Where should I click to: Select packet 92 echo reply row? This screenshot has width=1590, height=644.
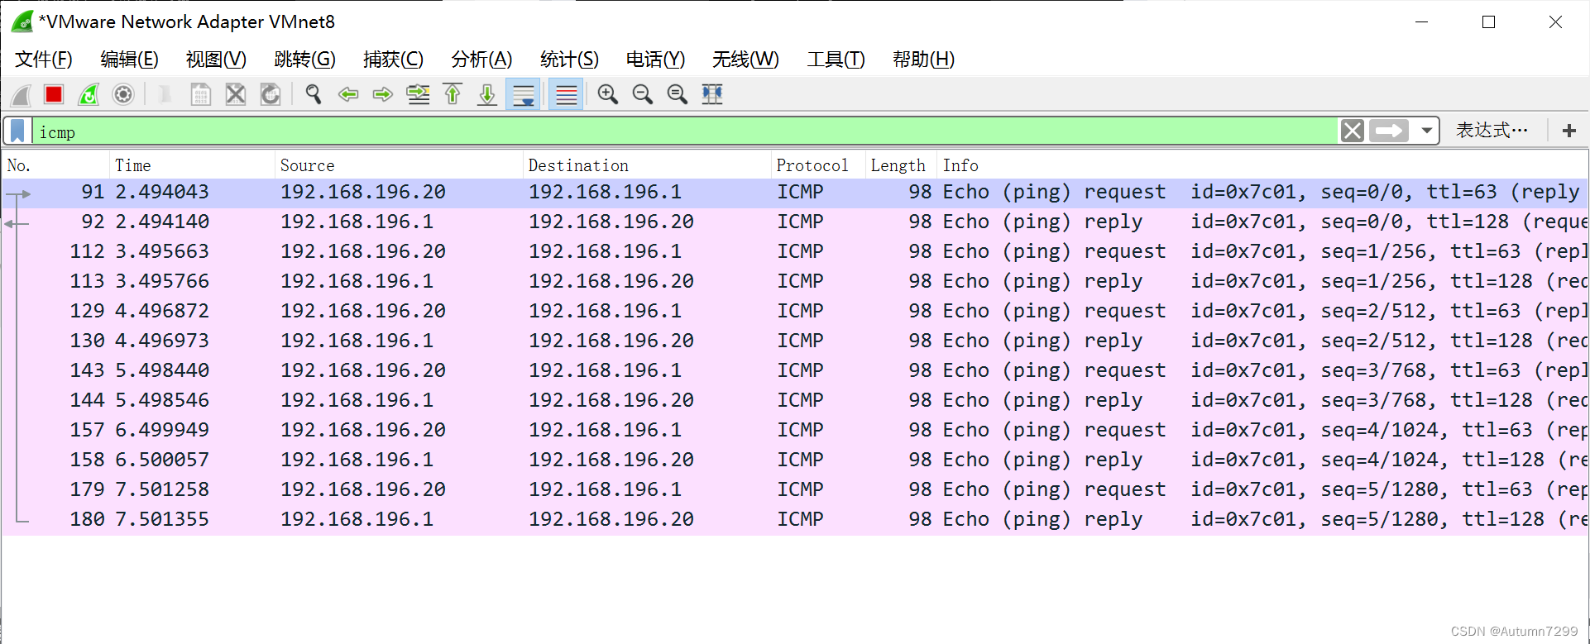[795, 222]
